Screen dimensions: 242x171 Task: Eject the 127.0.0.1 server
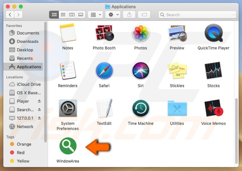click(39, 118)
